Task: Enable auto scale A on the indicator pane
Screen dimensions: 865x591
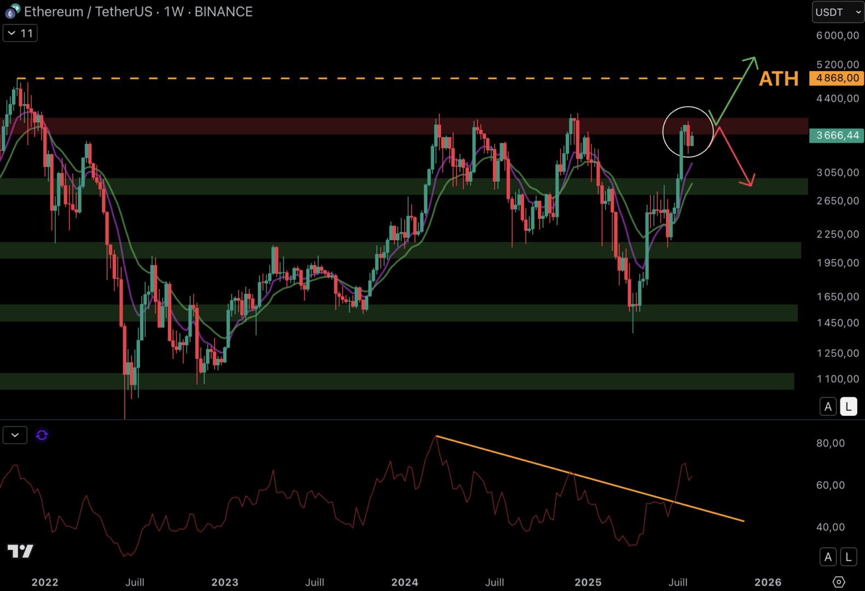Action: (x=828, y=557)
